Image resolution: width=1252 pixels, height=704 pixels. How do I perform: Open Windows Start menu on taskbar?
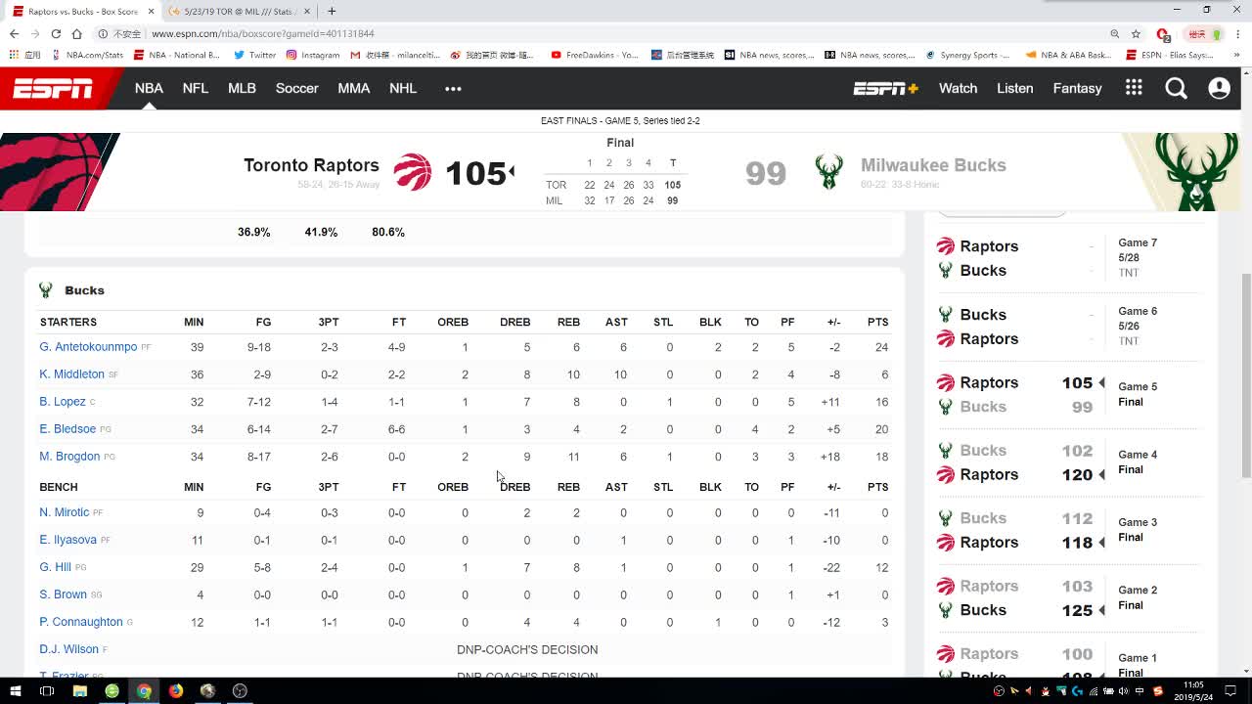point(15,691)
